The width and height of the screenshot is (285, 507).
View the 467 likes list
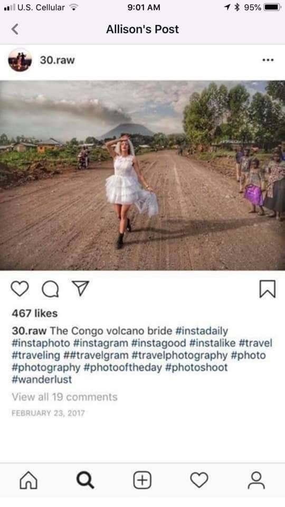tap(35, 313)
